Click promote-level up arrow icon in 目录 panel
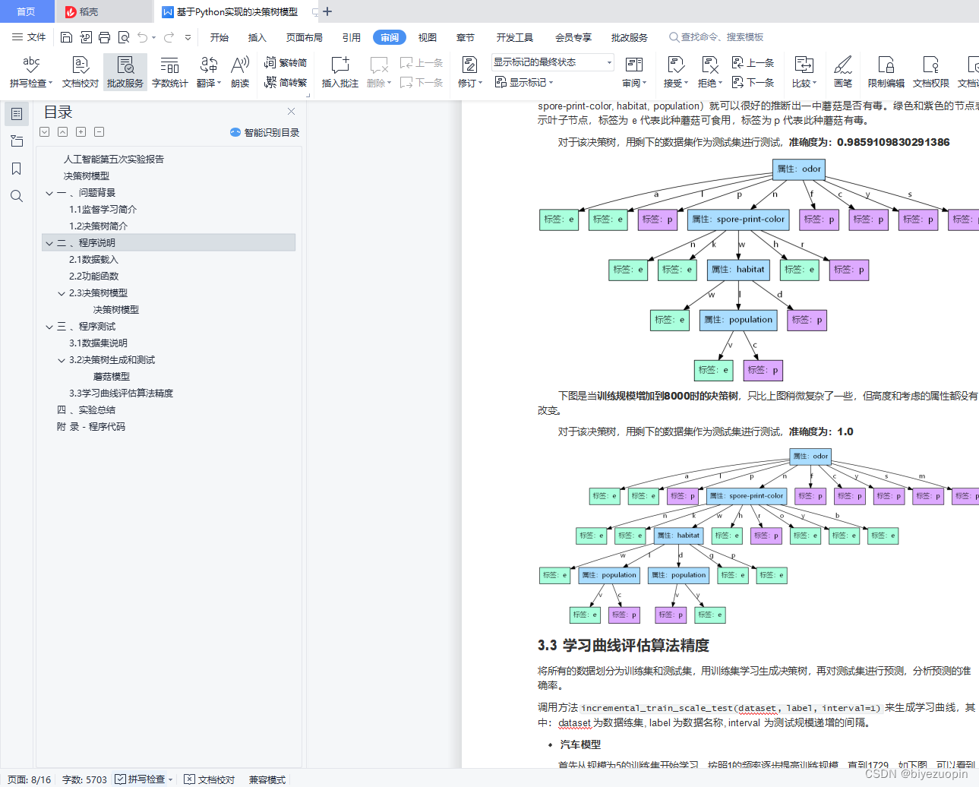 [x=62, y=132]
